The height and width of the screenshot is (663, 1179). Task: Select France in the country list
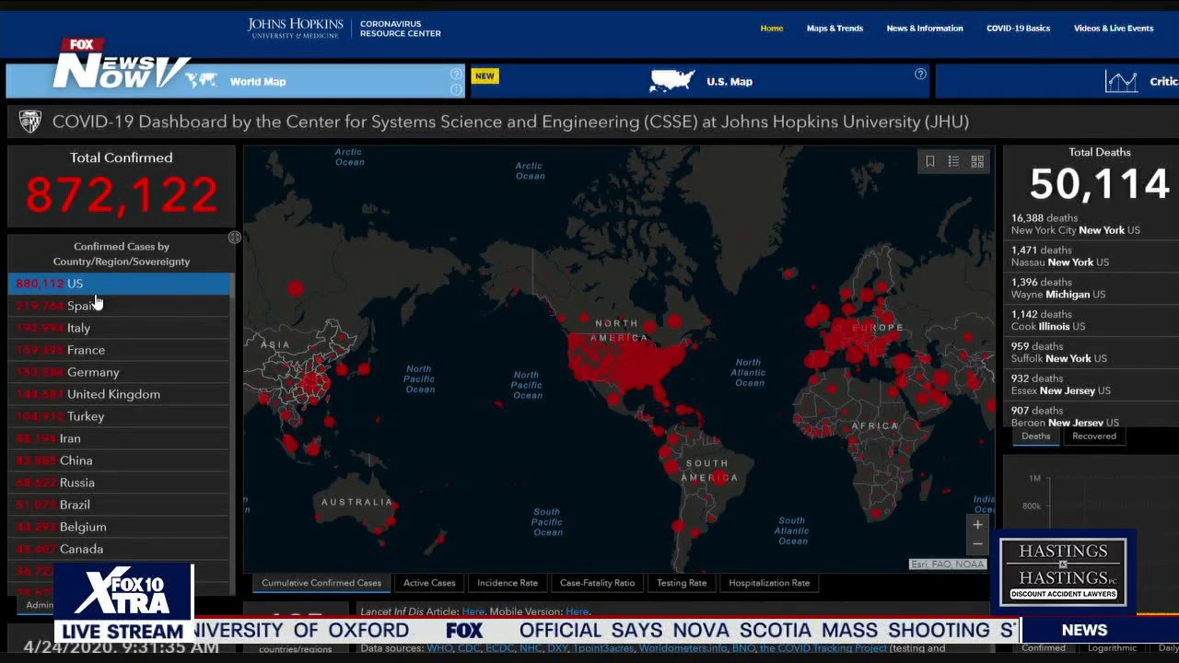(x=119, y=350)
